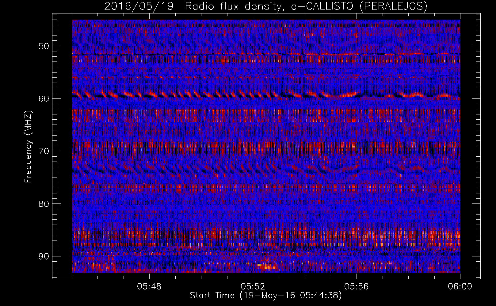Click the 80 frequency tick label
496x306 pixels.
(44, 204)
